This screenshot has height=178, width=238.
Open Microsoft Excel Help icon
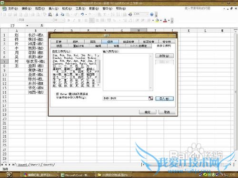(152, 14)
